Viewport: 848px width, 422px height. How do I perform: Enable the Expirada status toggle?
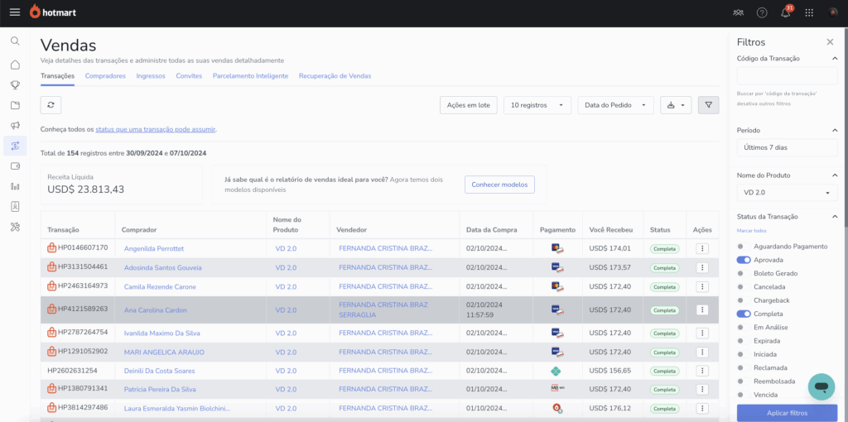click(x=744, y=341)
